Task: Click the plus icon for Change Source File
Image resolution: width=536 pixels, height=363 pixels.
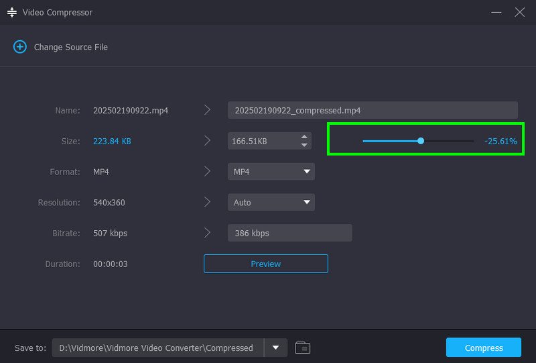Action: [20, 47]
